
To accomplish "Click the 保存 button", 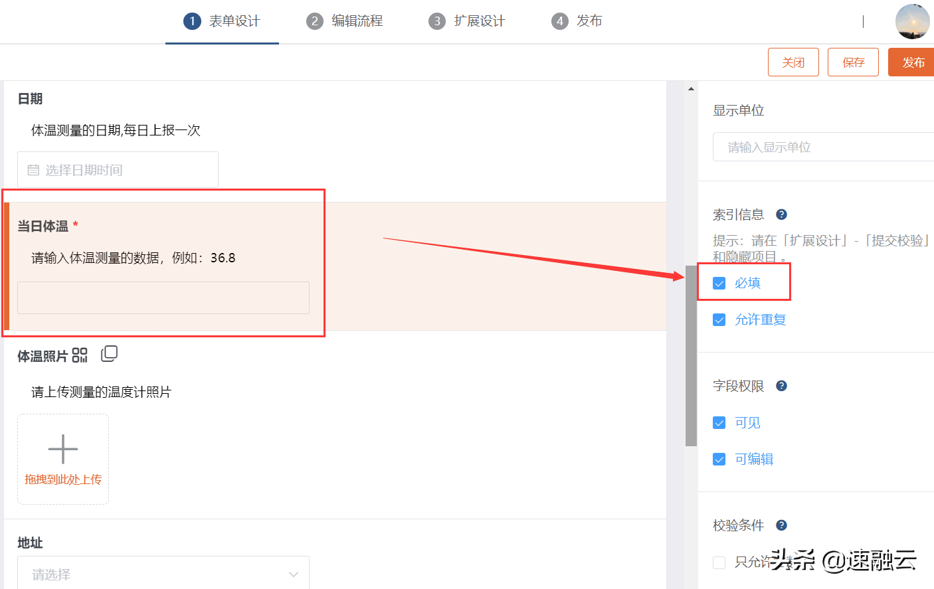I will click(853, 62).
